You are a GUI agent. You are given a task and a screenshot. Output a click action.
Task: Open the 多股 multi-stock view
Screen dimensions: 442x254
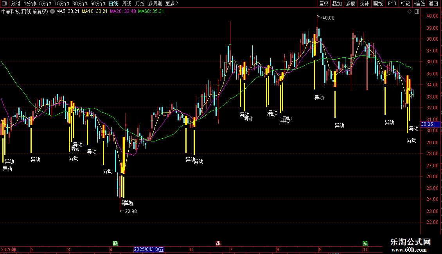click(x=350, y=4)
